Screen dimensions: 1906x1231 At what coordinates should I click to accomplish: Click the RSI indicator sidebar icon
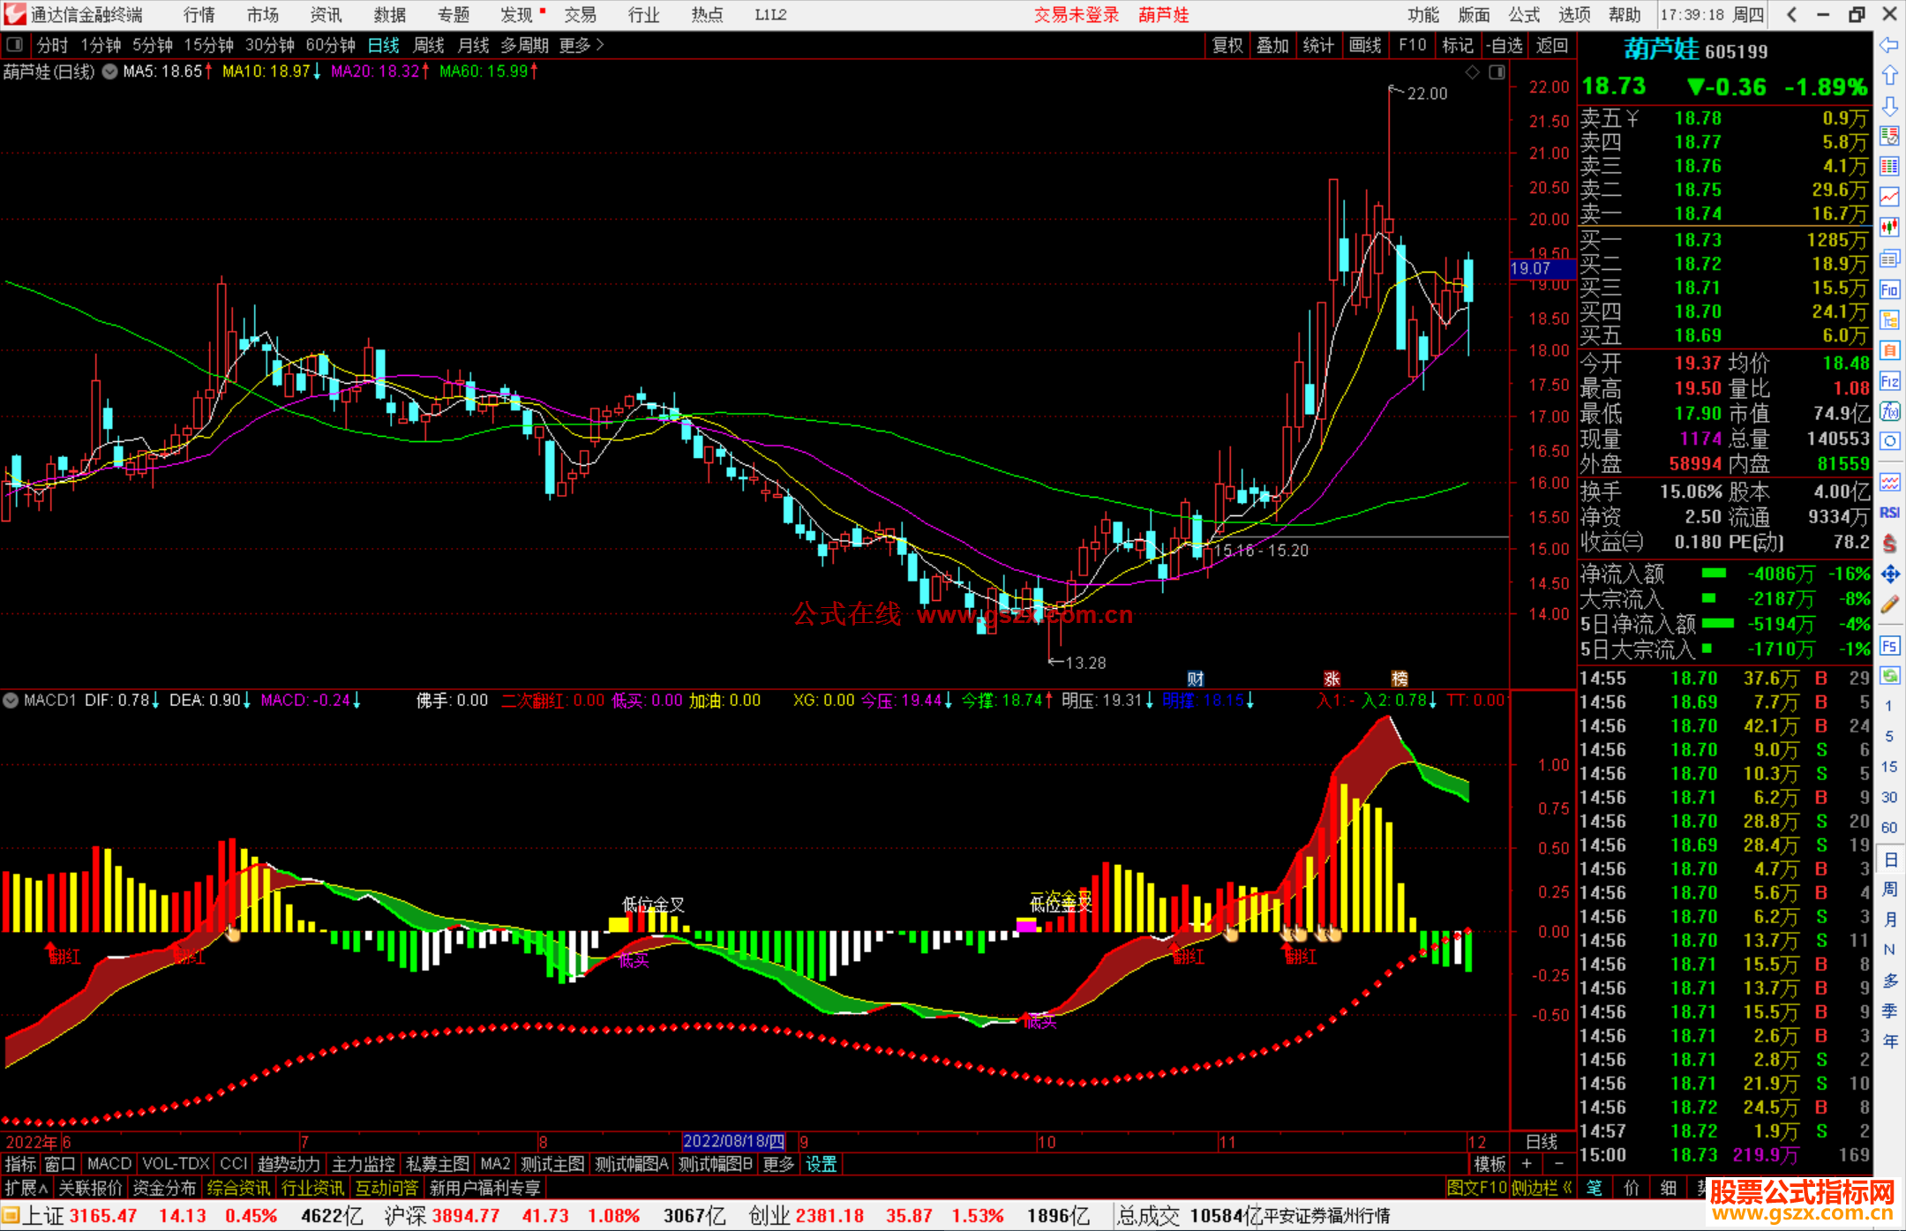(x=1889, y=513)
